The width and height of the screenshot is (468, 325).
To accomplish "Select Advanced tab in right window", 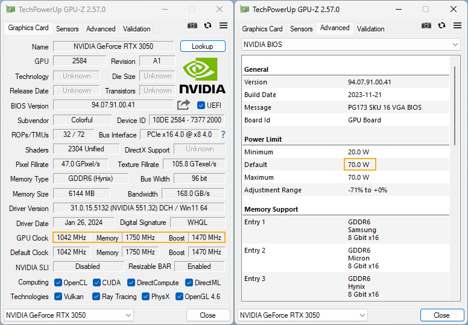I will click(x=335, y=28).
